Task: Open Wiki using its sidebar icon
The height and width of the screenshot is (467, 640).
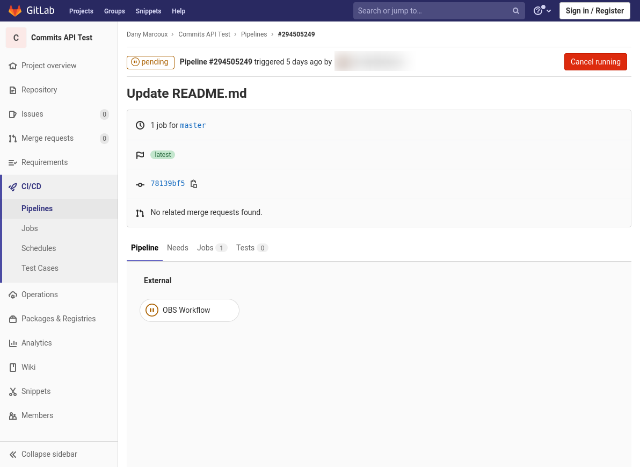Action: coord(12,367)
